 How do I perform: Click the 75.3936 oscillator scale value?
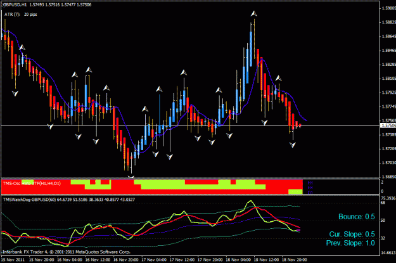(388, 198)
